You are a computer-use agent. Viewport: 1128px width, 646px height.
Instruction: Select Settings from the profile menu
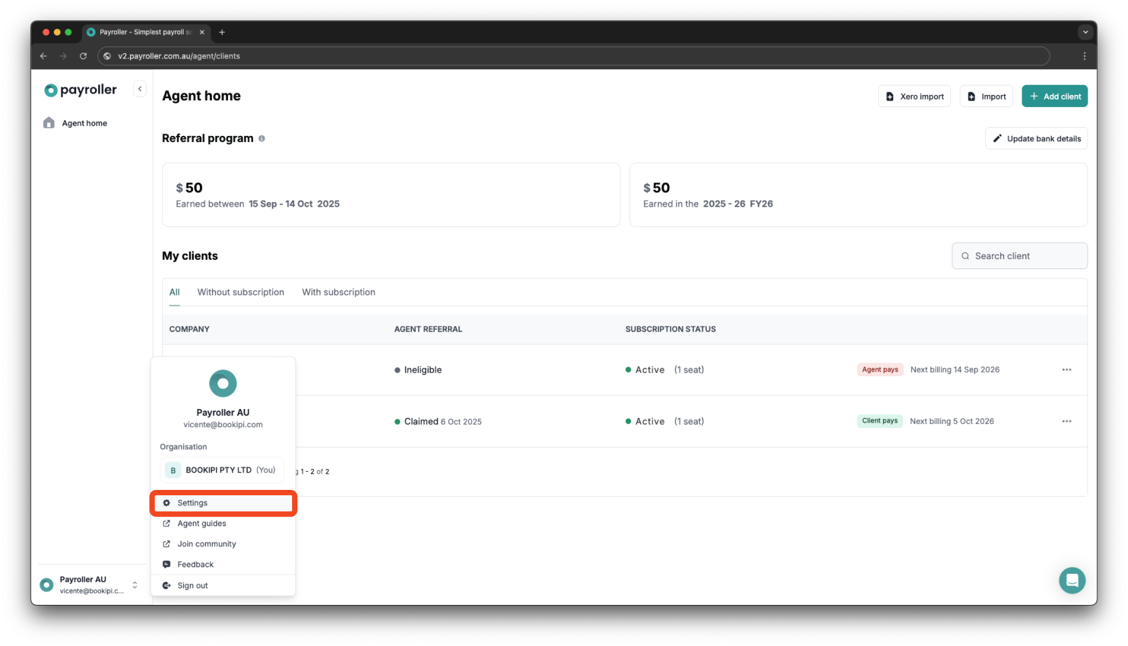pyautogui.click(x=192, y=503)
